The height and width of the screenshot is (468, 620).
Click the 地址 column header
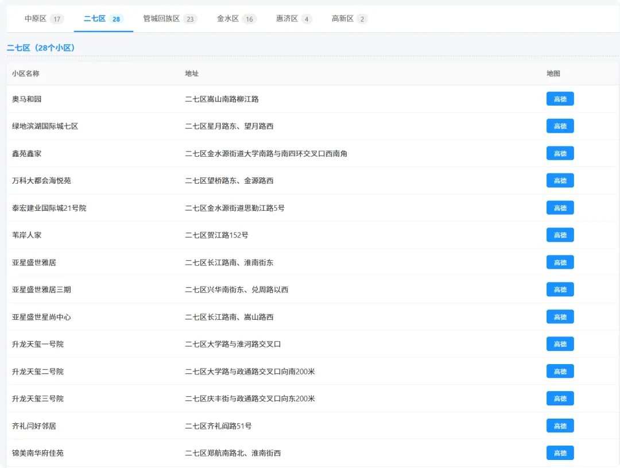192,73
